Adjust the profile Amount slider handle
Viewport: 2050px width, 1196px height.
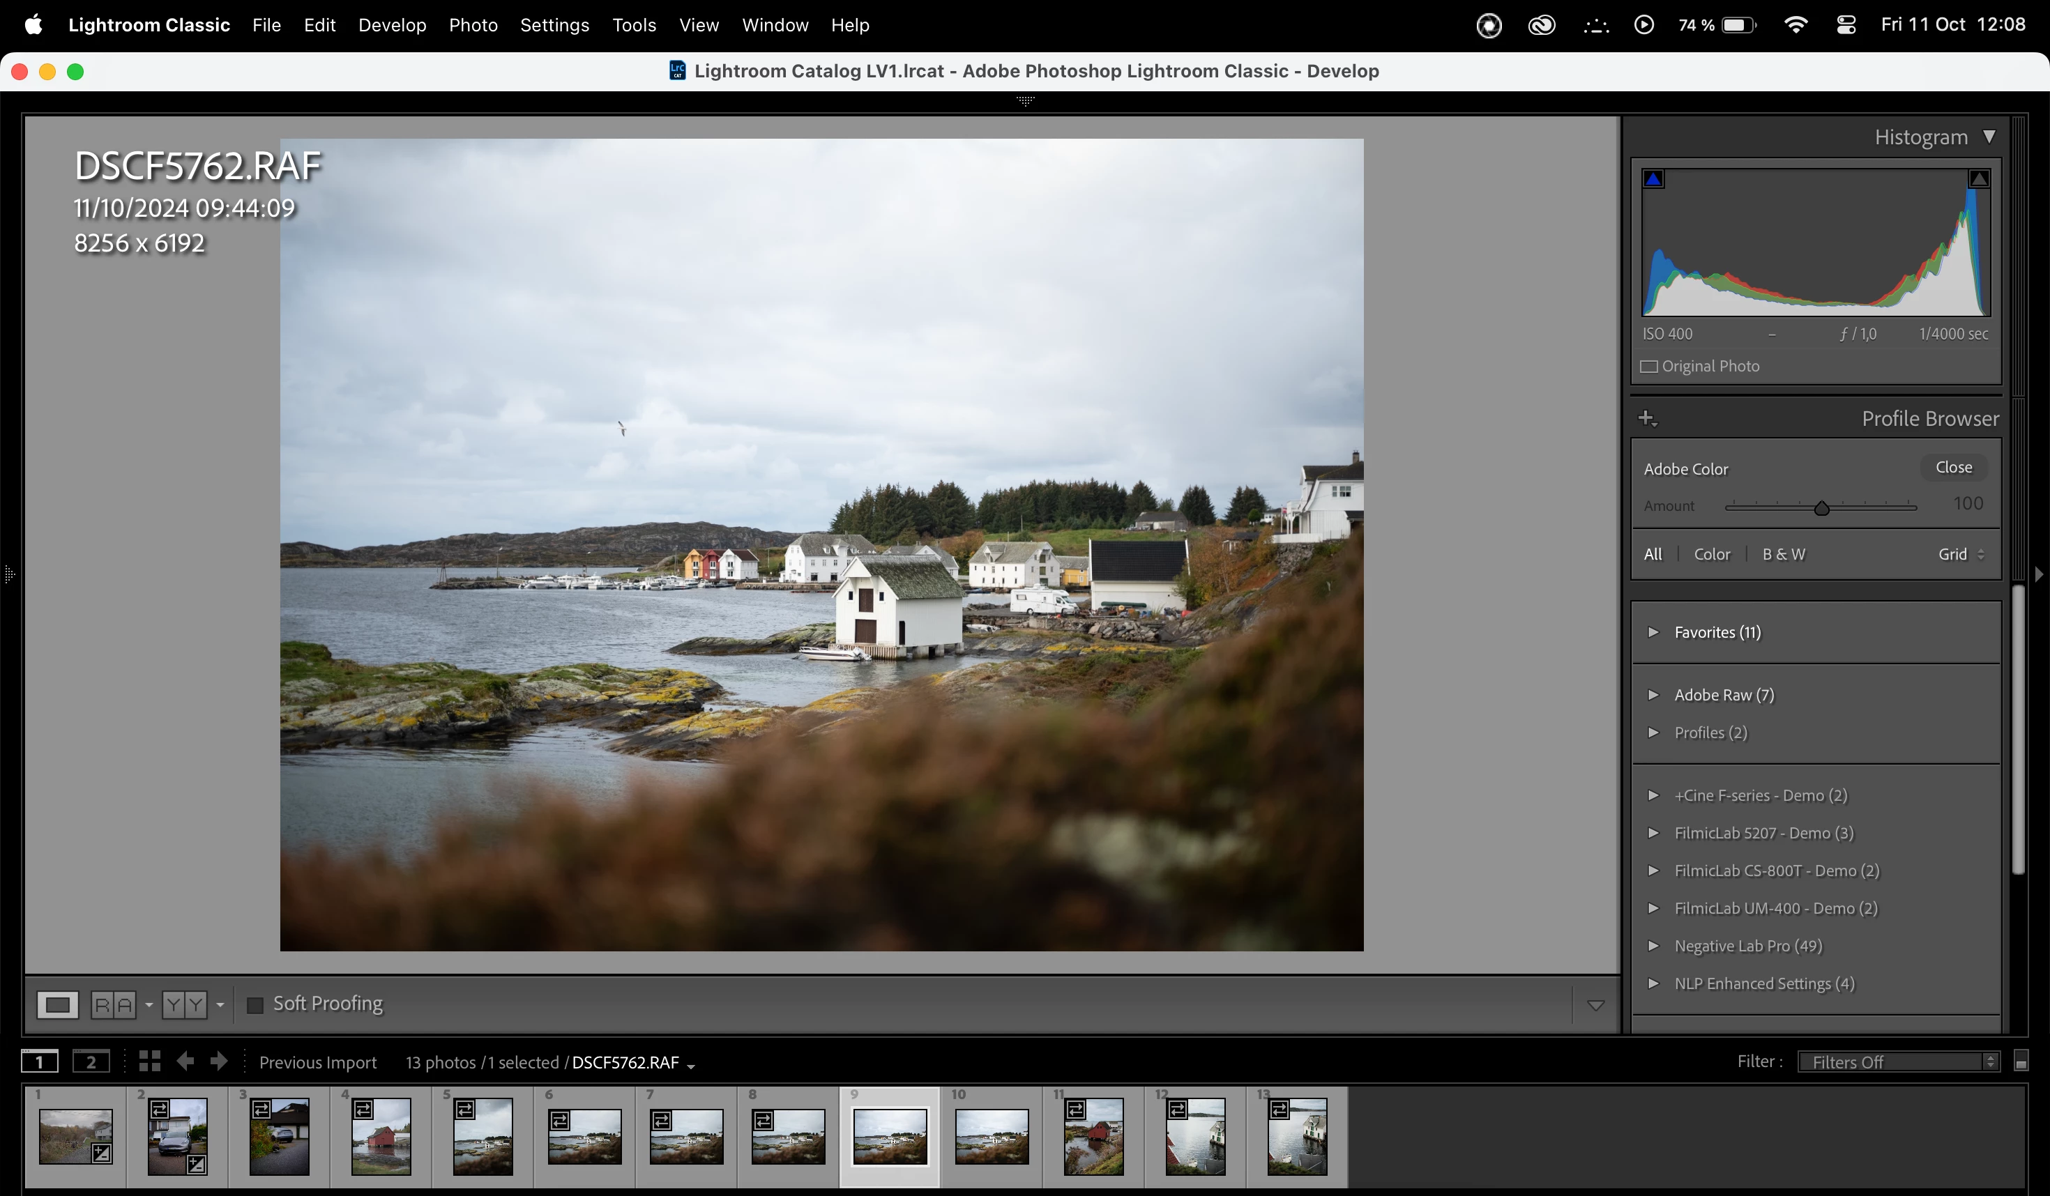[1821, 508]
